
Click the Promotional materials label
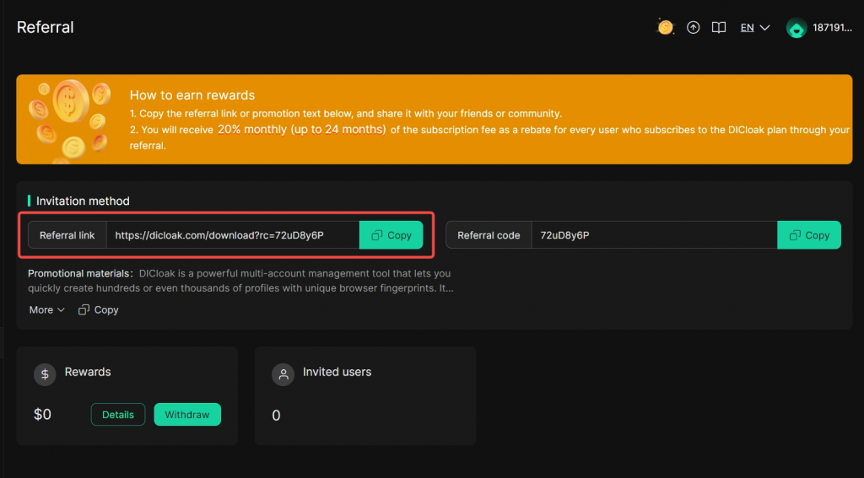tap(80, 273)
